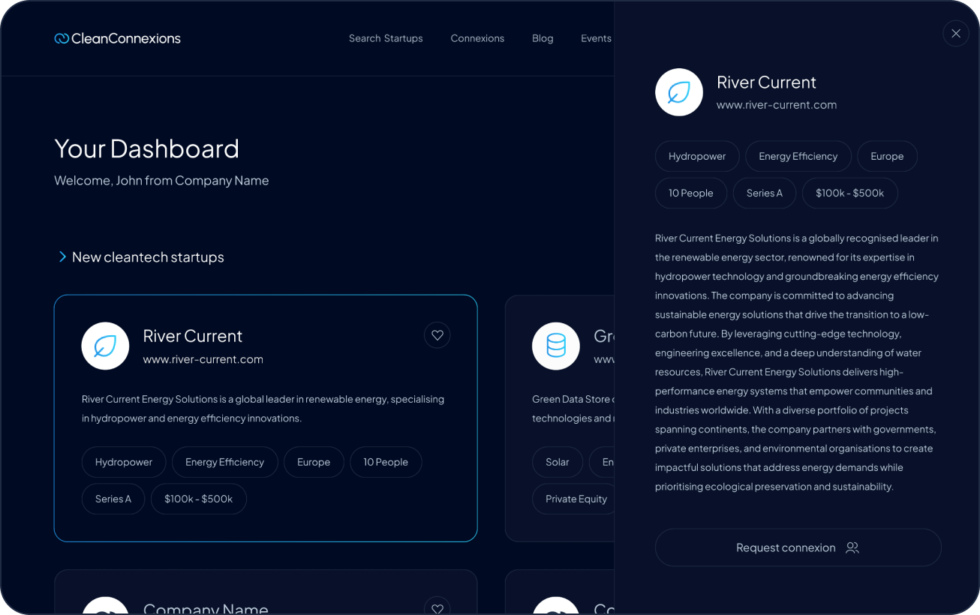
Task: Click Private Equity tag on second card
Action: pyautogui.click(x=574, y=499)
